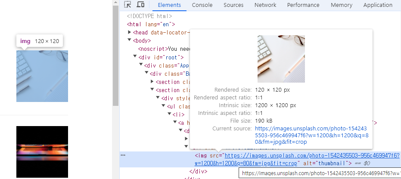Image resolution: width=401 pixels, height=179 pixels.
Task: Open the Console tab
Action: click(202, 5)
